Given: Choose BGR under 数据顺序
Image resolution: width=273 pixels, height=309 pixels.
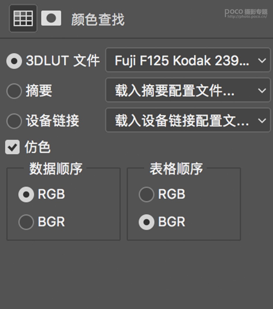Looking at the screenshot, I should point(26,222).
